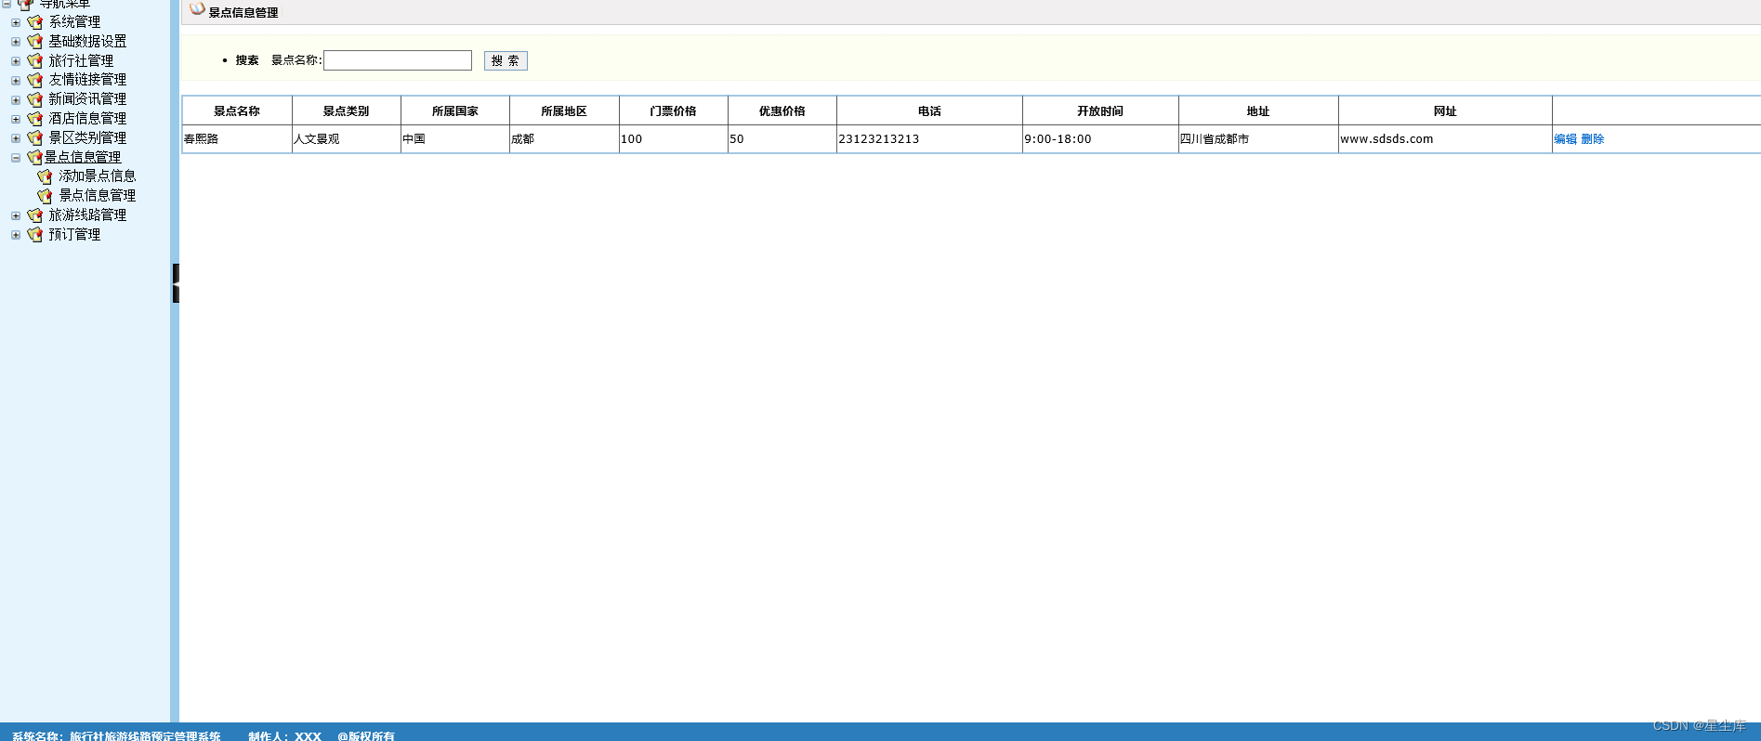This screenshot has height=741, width=1761.
Task: Expand the 友情链接管理 tree node
Action: pos(16,81)
